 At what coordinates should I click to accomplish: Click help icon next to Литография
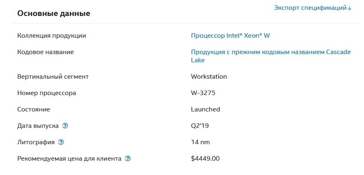(61, 142)
